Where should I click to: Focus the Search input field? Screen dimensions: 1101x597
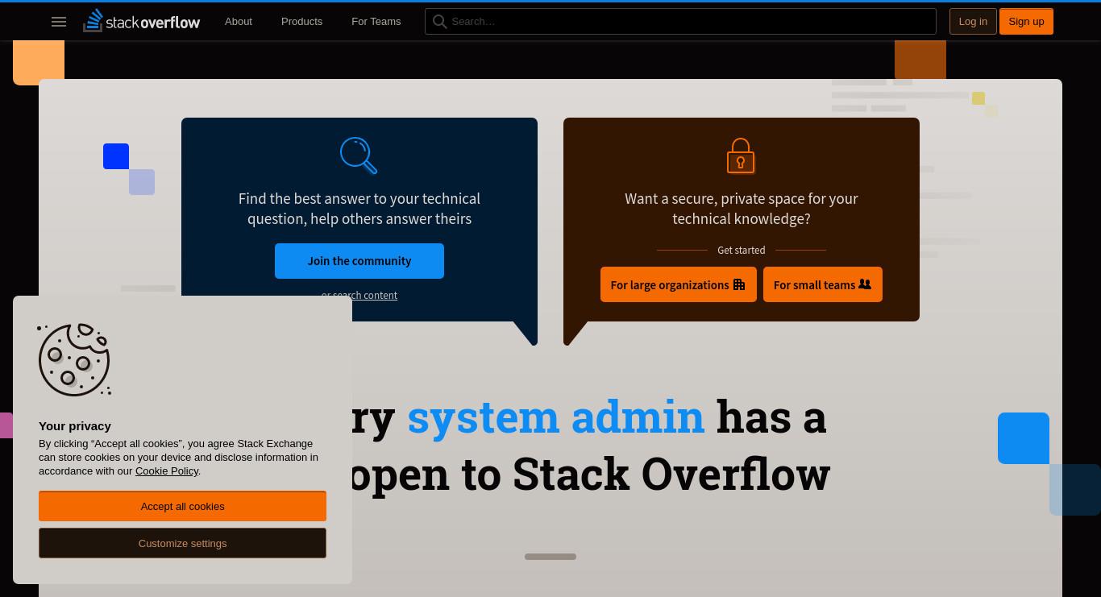(680, 22)
